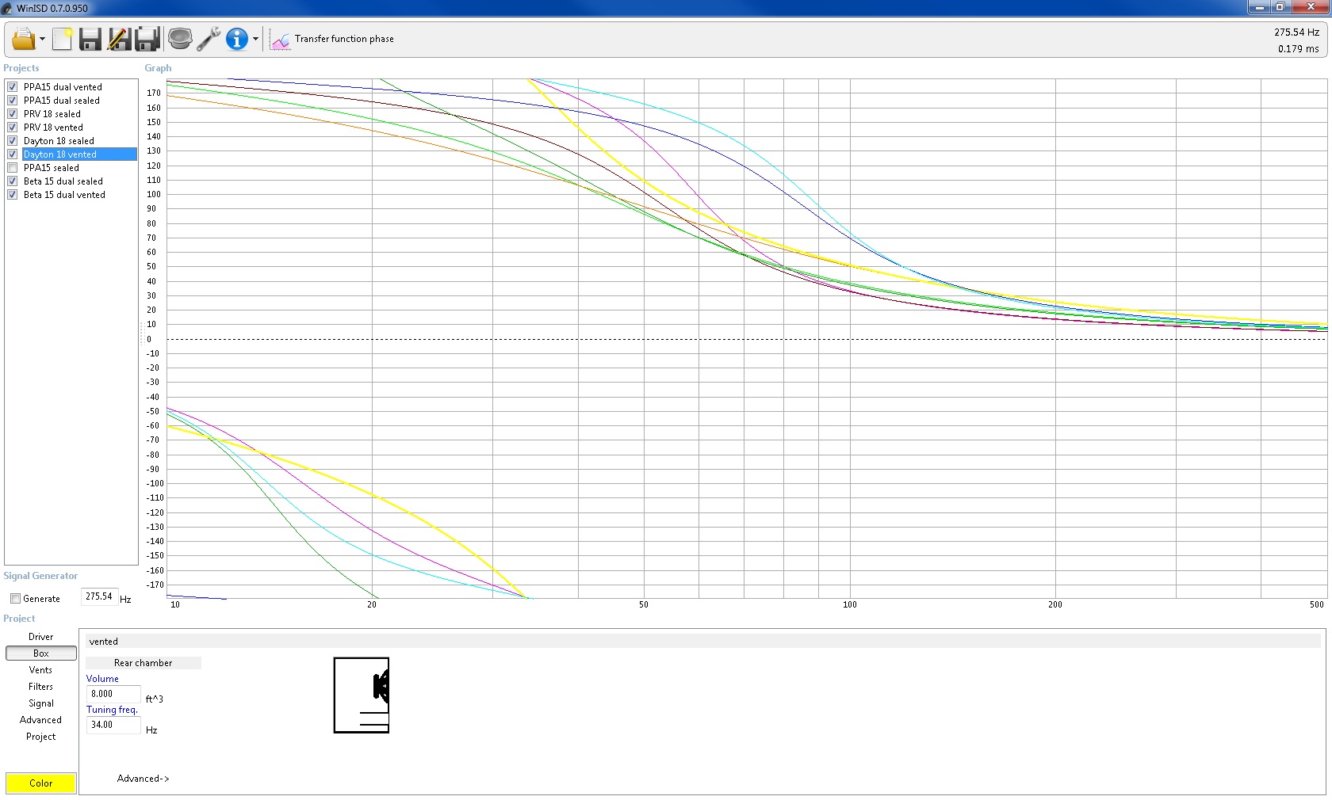Select the PRV 18 sealed project
1332x800 pixels.
coord(52,114)
